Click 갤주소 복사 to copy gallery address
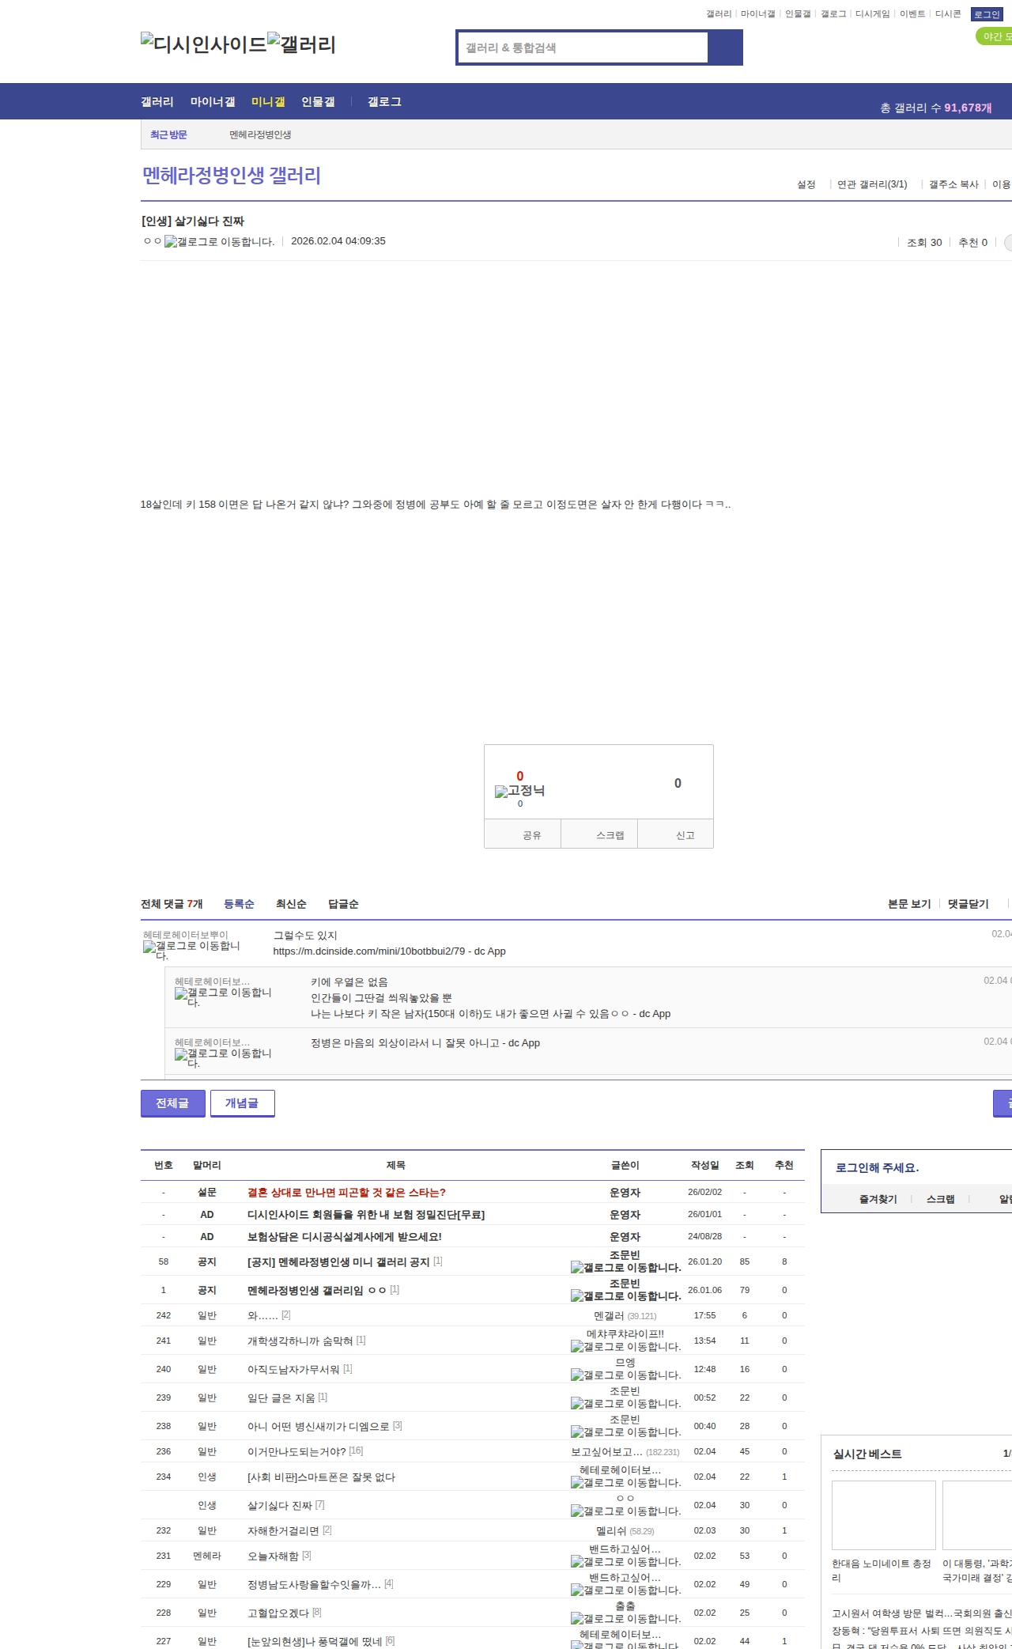 [953, 184]
